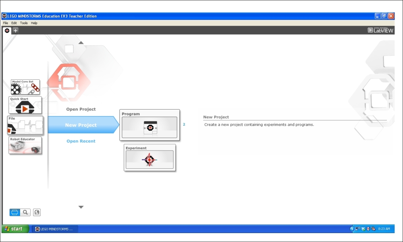Open the Quick Start tile

click(25, 105)
